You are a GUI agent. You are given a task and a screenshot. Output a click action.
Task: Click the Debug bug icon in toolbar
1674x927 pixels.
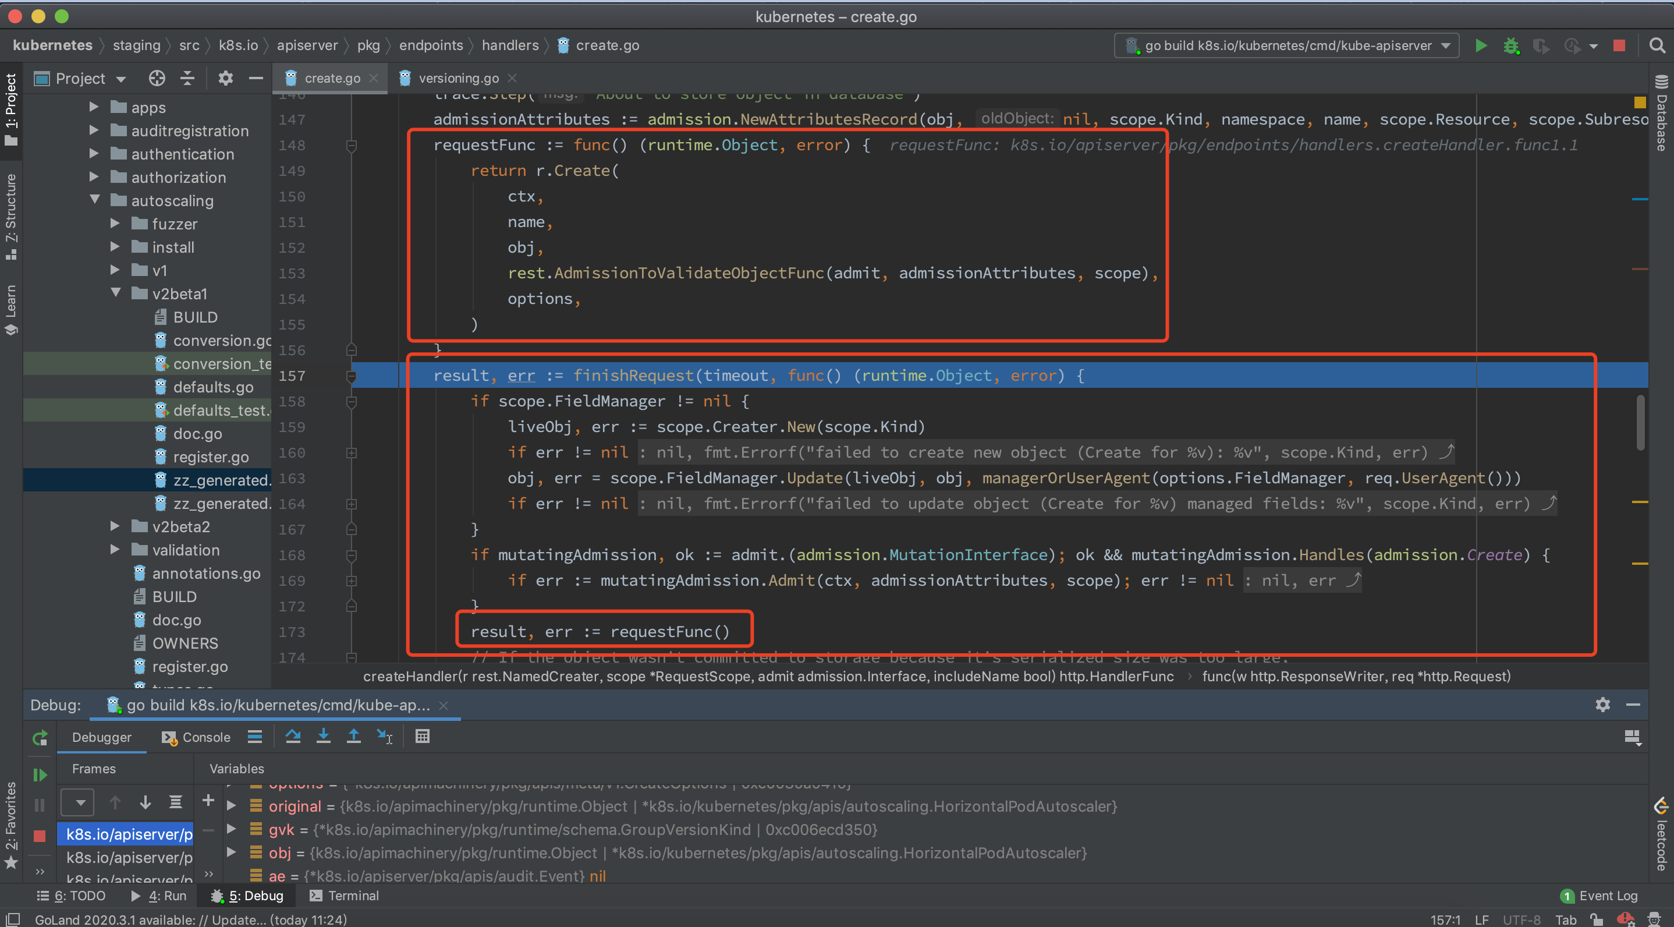coord(1511,45)
